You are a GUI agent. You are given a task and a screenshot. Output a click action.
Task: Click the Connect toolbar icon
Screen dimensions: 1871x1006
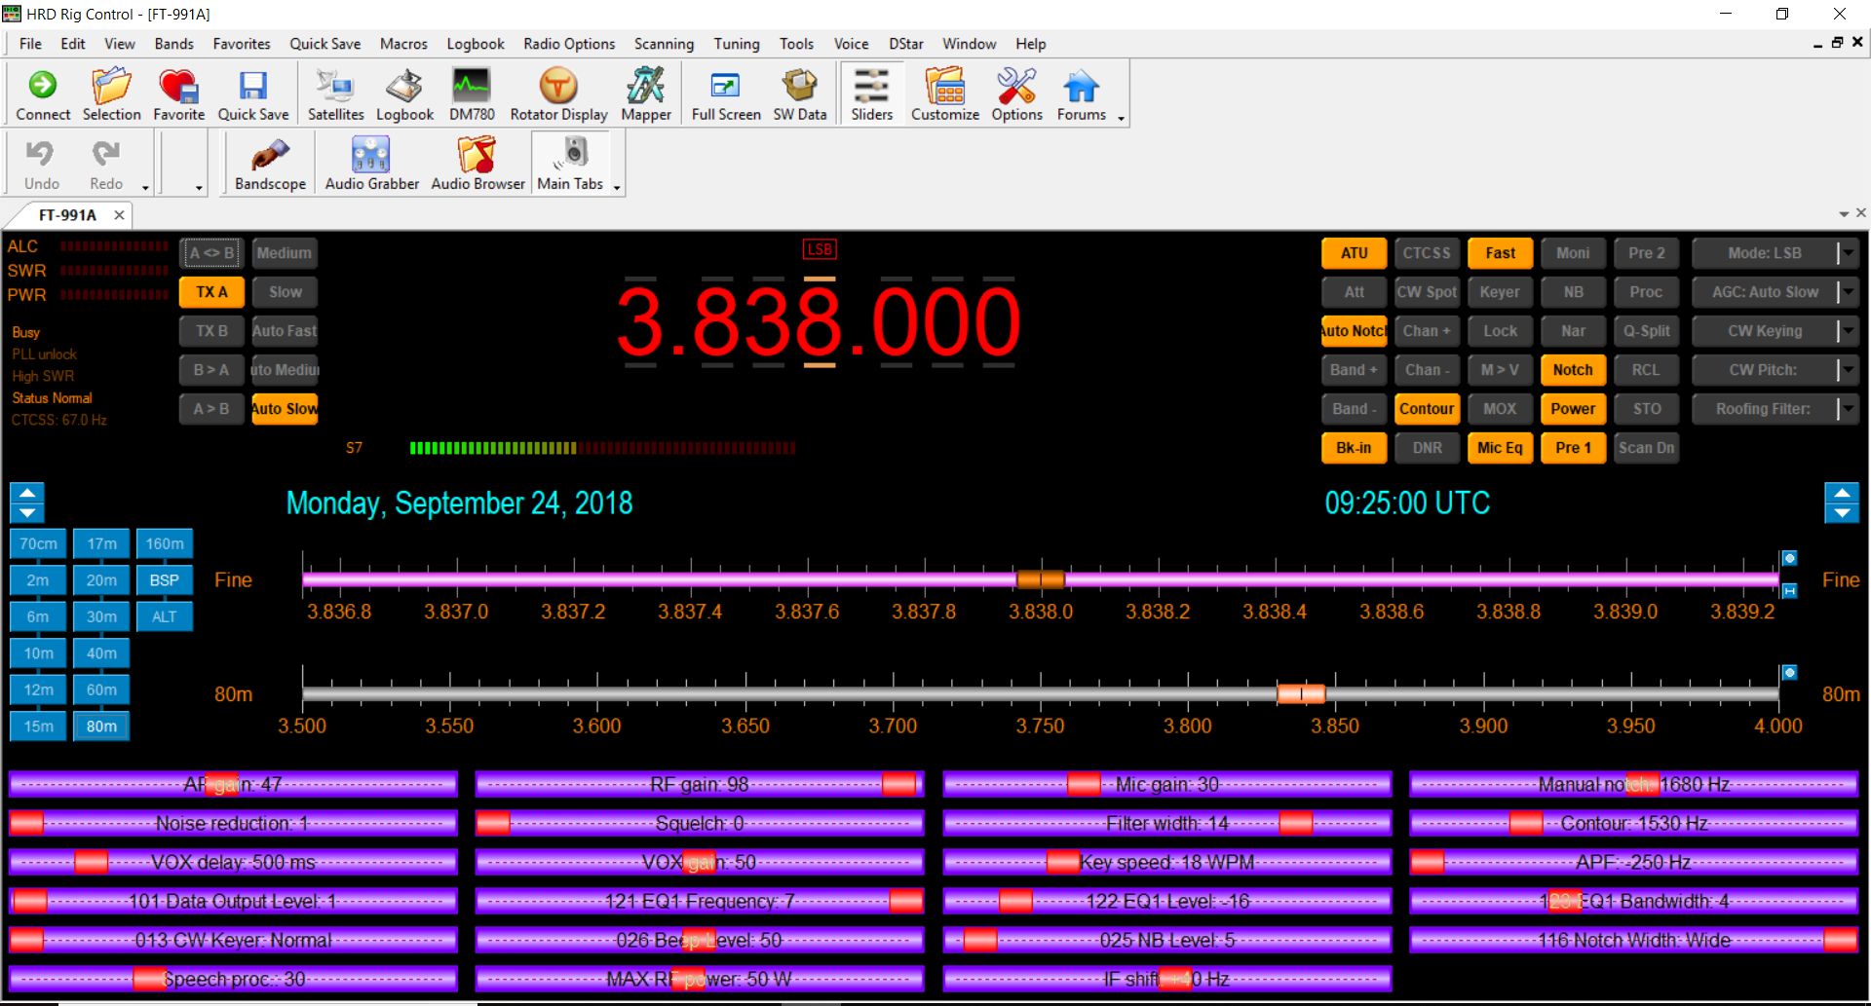(43, 94)
